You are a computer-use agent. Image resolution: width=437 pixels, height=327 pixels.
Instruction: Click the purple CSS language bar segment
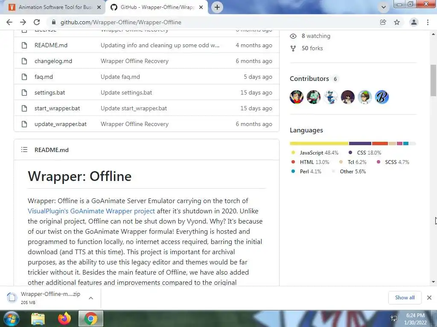point(360,143)
